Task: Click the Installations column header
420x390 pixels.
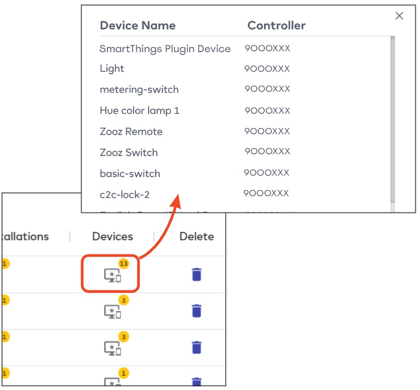Action: [25, 236]
